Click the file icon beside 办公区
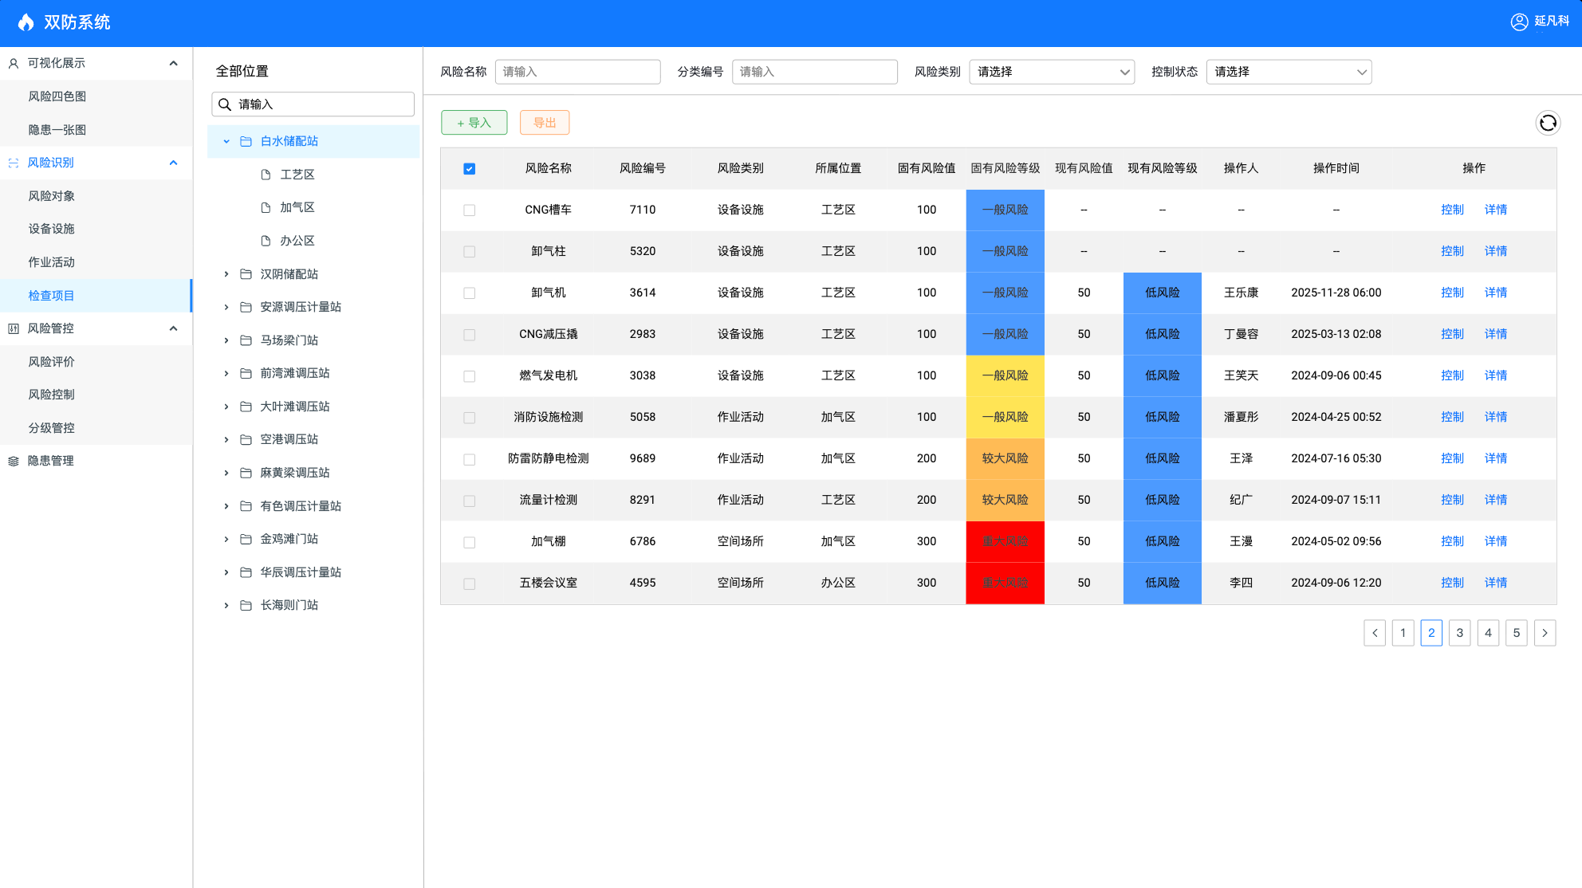Viewport: 1582px width, 888px height. click(x=266, y=241)
